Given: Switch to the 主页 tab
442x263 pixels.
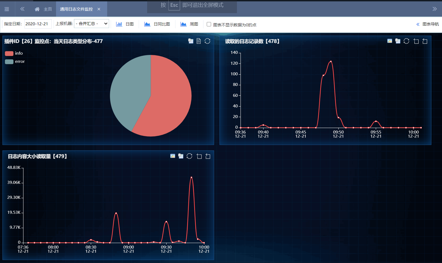Looking at the screenshot, I should [44, 9].
